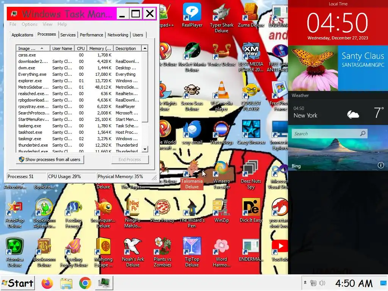Launch Noah's Ark Deluxe shortcut
Image resolution: width=388 pixels, height=291 pixels.
(x=133, y=252)
